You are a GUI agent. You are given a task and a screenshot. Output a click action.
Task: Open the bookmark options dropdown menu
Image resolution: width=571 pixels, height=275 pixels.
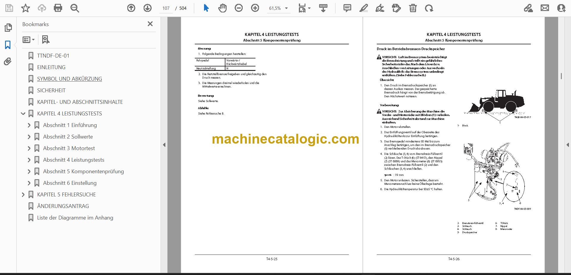click(x=29, y=39)
